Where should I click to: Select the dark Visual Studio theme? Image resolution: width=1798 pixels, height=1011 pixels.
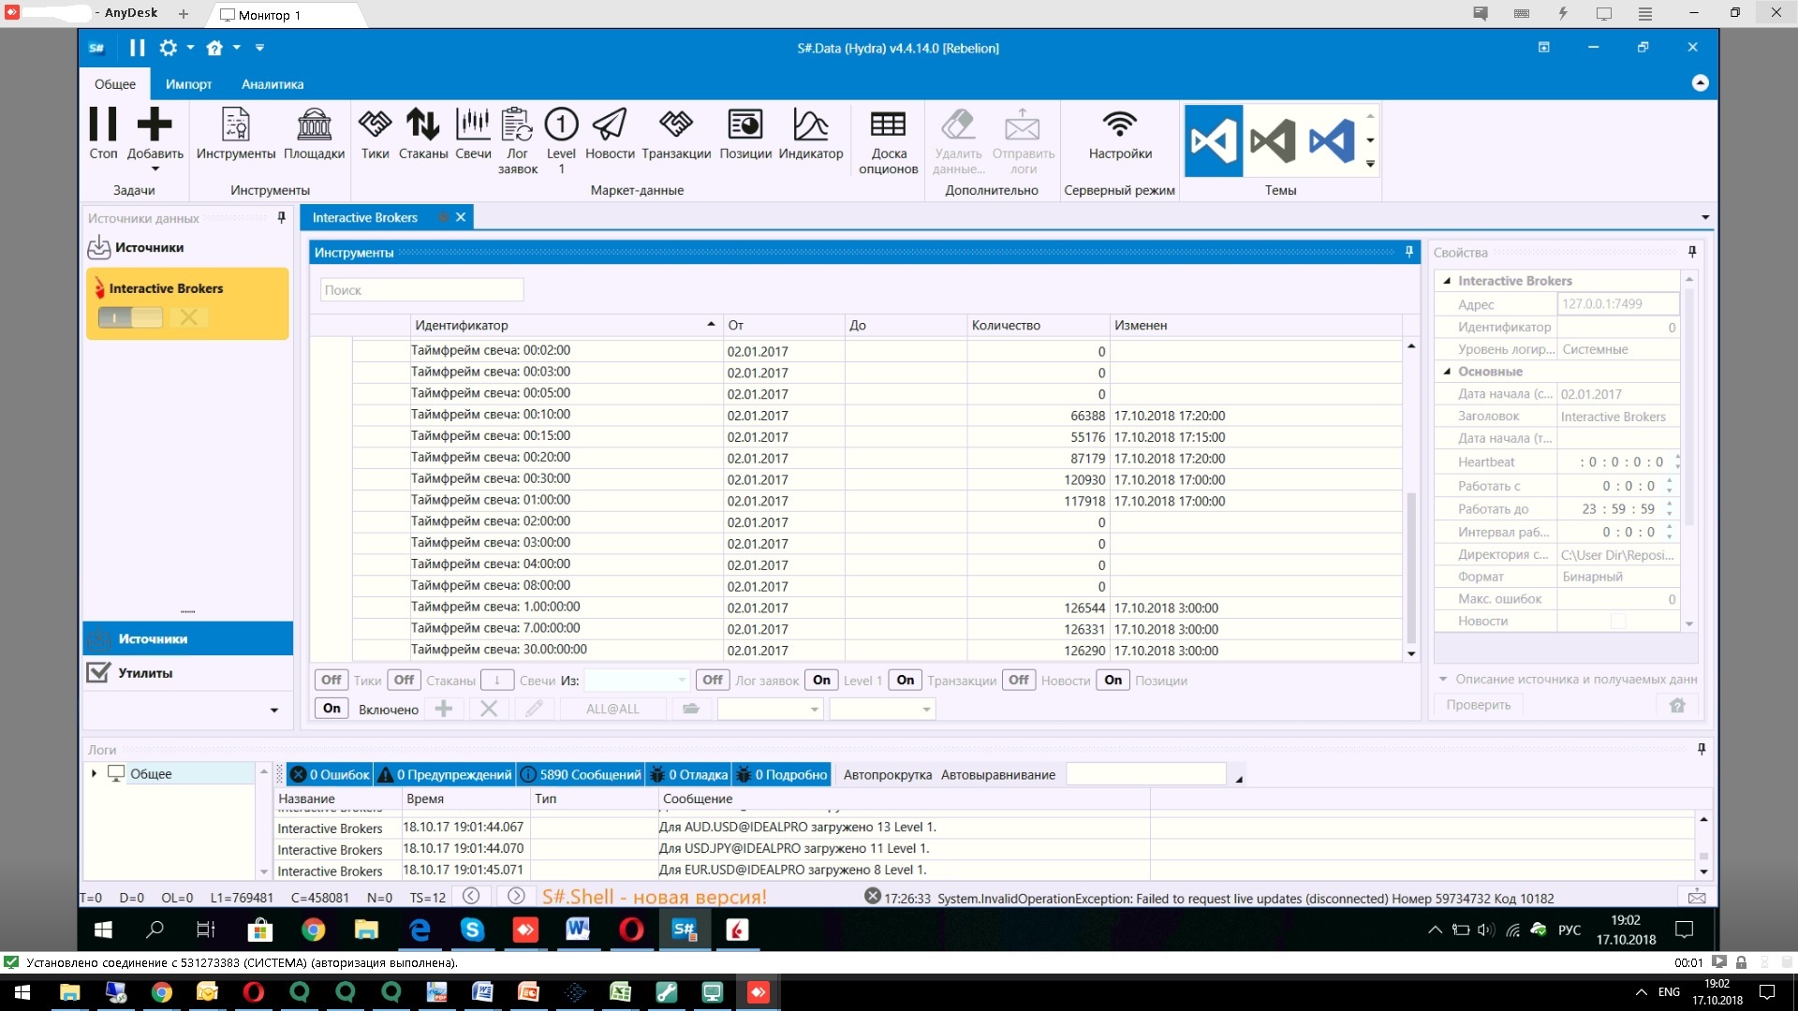pyautogui.click(x=1273, y=141)
